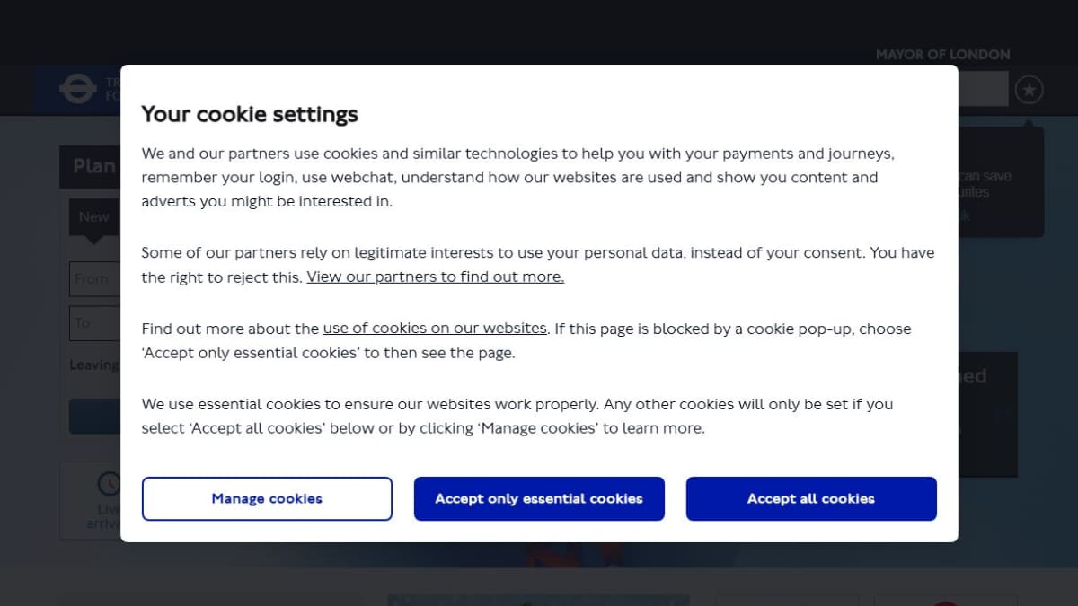Select the New journey tab
This screenshot has width=1078, height=606.
[x=93, y=217]
